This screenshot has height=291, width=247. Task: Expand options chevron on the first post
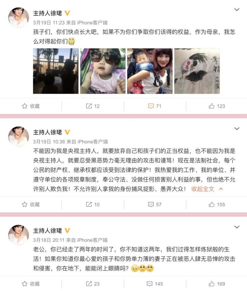[237, 10]
